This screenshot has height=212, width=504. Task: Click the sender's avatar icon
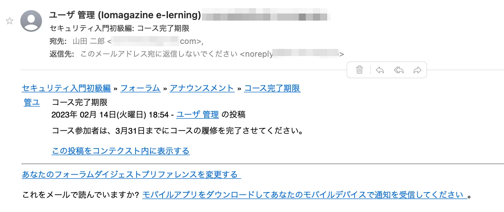point(31,21)
